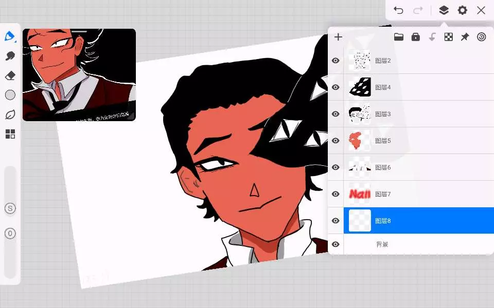Click the layer name 图层2

(383, 61)
